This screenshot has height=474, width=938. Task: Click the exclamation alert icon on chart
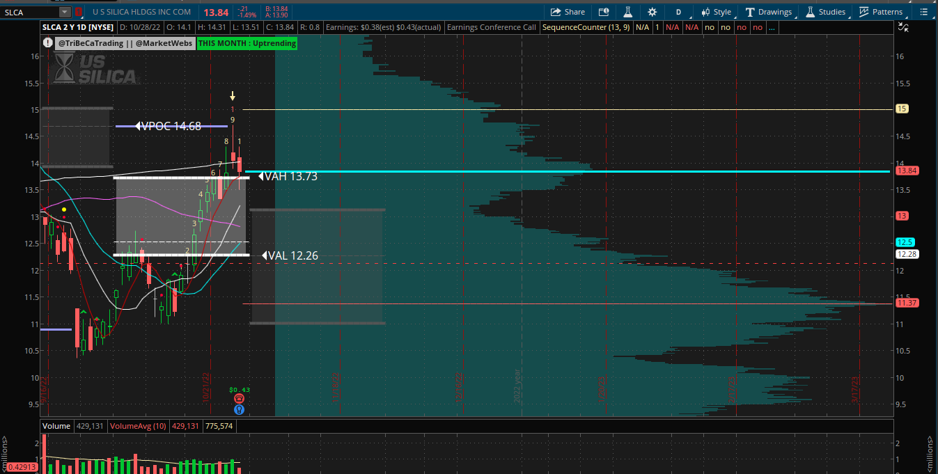click(x=47, y=42)
